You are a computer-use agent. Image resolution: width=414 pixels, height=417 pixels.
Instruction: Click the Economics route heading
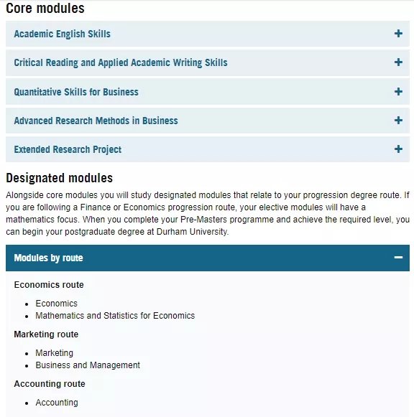coord(49,285)
